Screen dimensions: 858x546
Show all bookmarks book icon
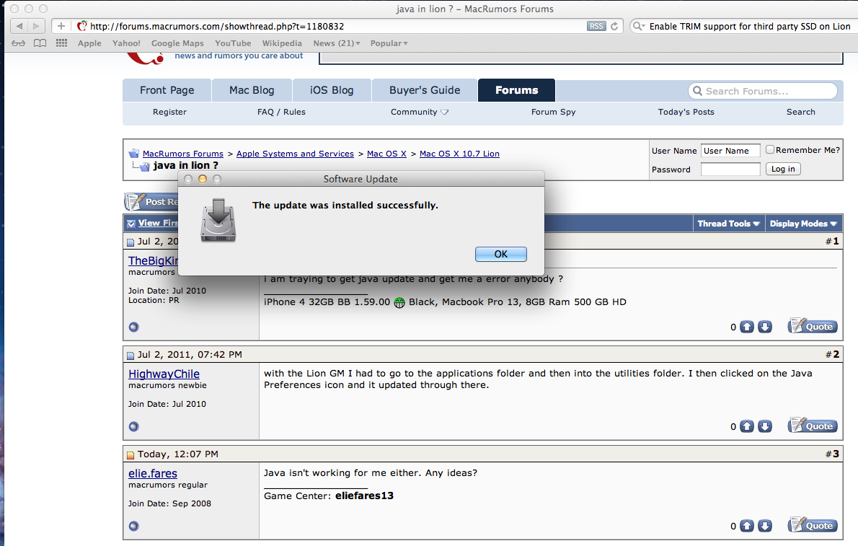[40, 43]
